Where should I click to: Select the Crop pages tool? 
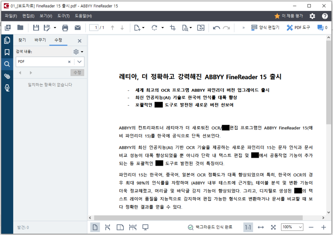coord(173,28)
